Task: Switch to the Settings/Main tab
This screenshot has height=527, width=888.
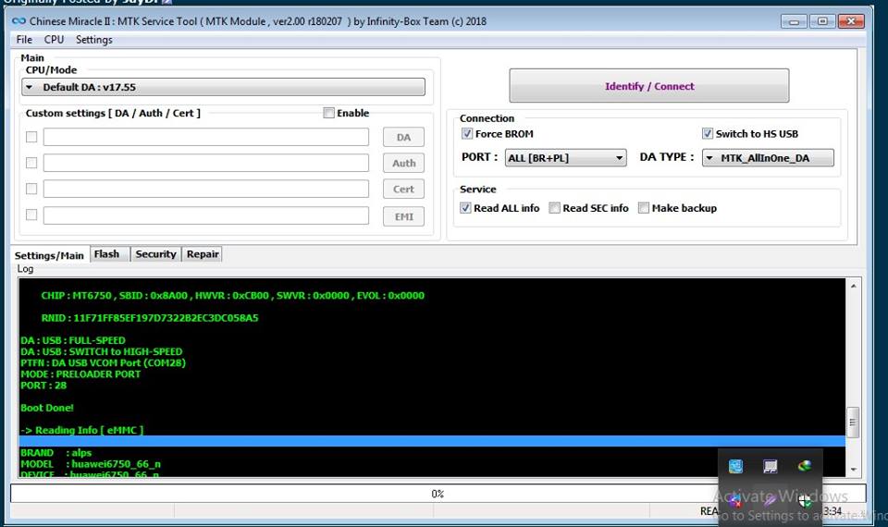Action: tap(49, 255)
